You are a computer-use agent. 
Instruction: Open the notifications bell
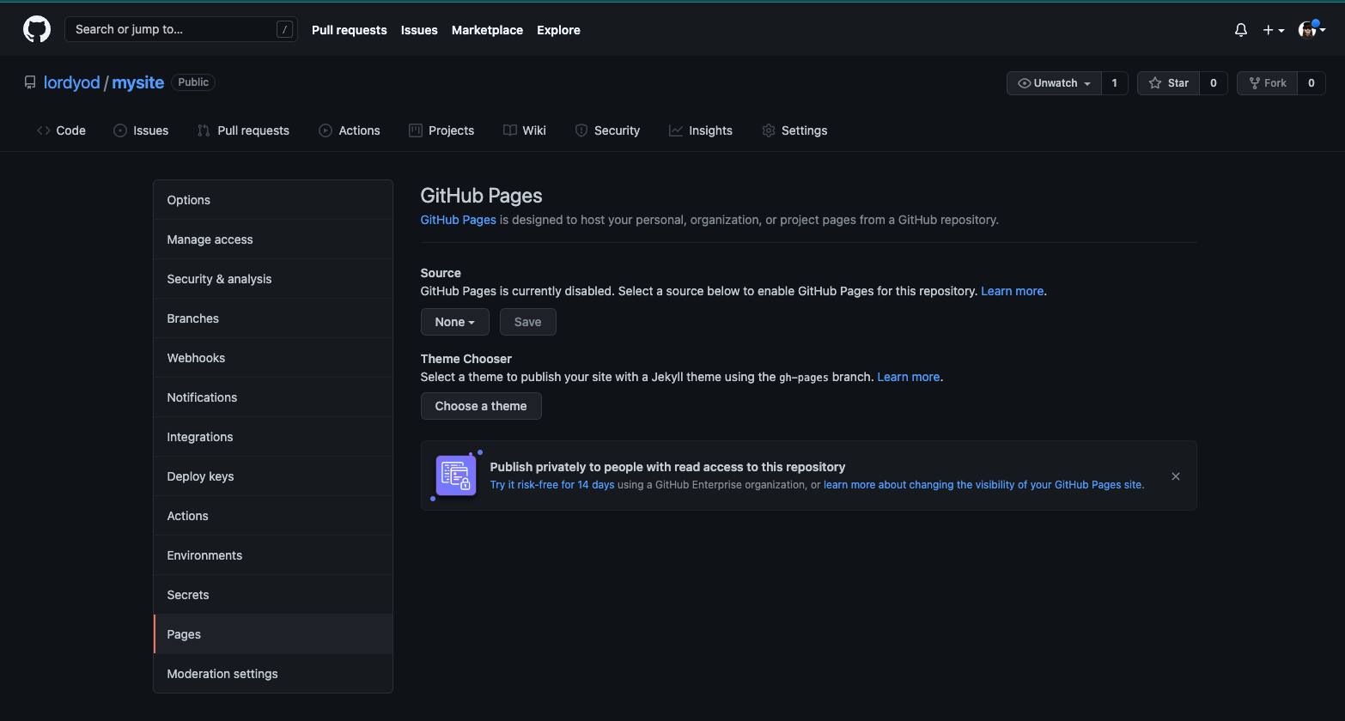1240,29
